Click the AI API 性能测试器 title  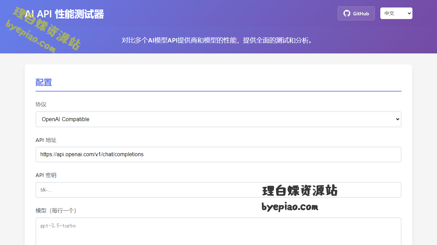pyautogui.click(x=64, y=14)
